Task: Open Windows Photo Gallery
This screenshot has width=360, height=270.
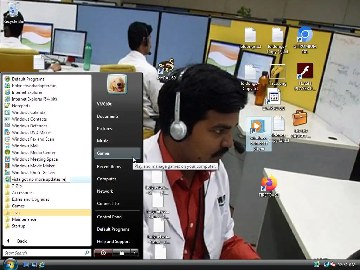Action: tap(47, 172)
